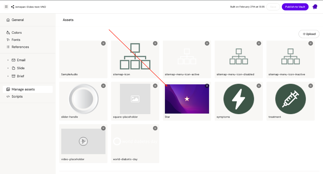Click the SampleAudio asset label
This screenshot has height=174, width=323.
coord(69,74)
